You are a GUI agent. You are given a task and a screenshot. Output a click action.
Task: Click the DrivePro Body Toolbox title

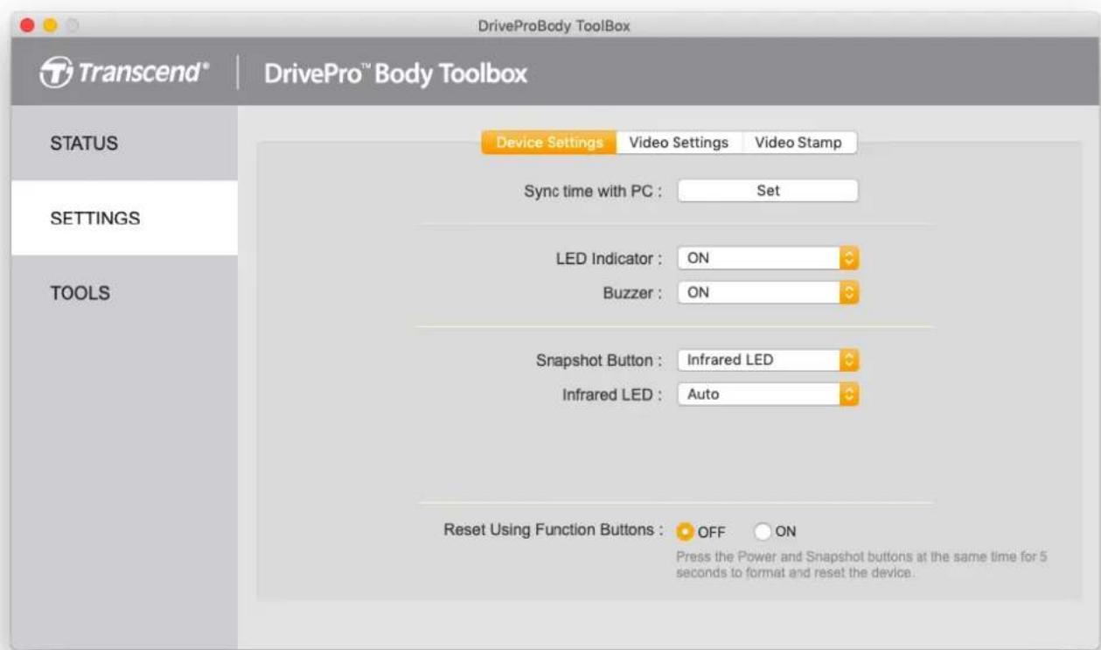(396, 74)
